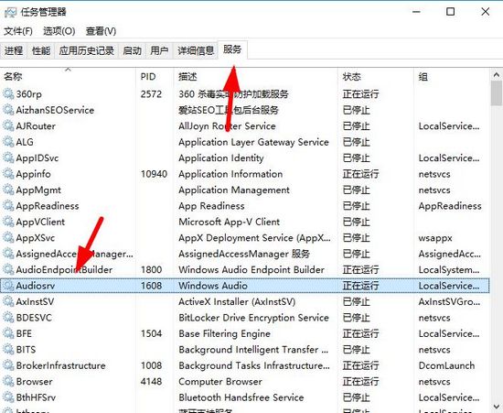Select the BrokerInfrastructure service row
This screenshot has width=503, height=413.
(245, 365)
